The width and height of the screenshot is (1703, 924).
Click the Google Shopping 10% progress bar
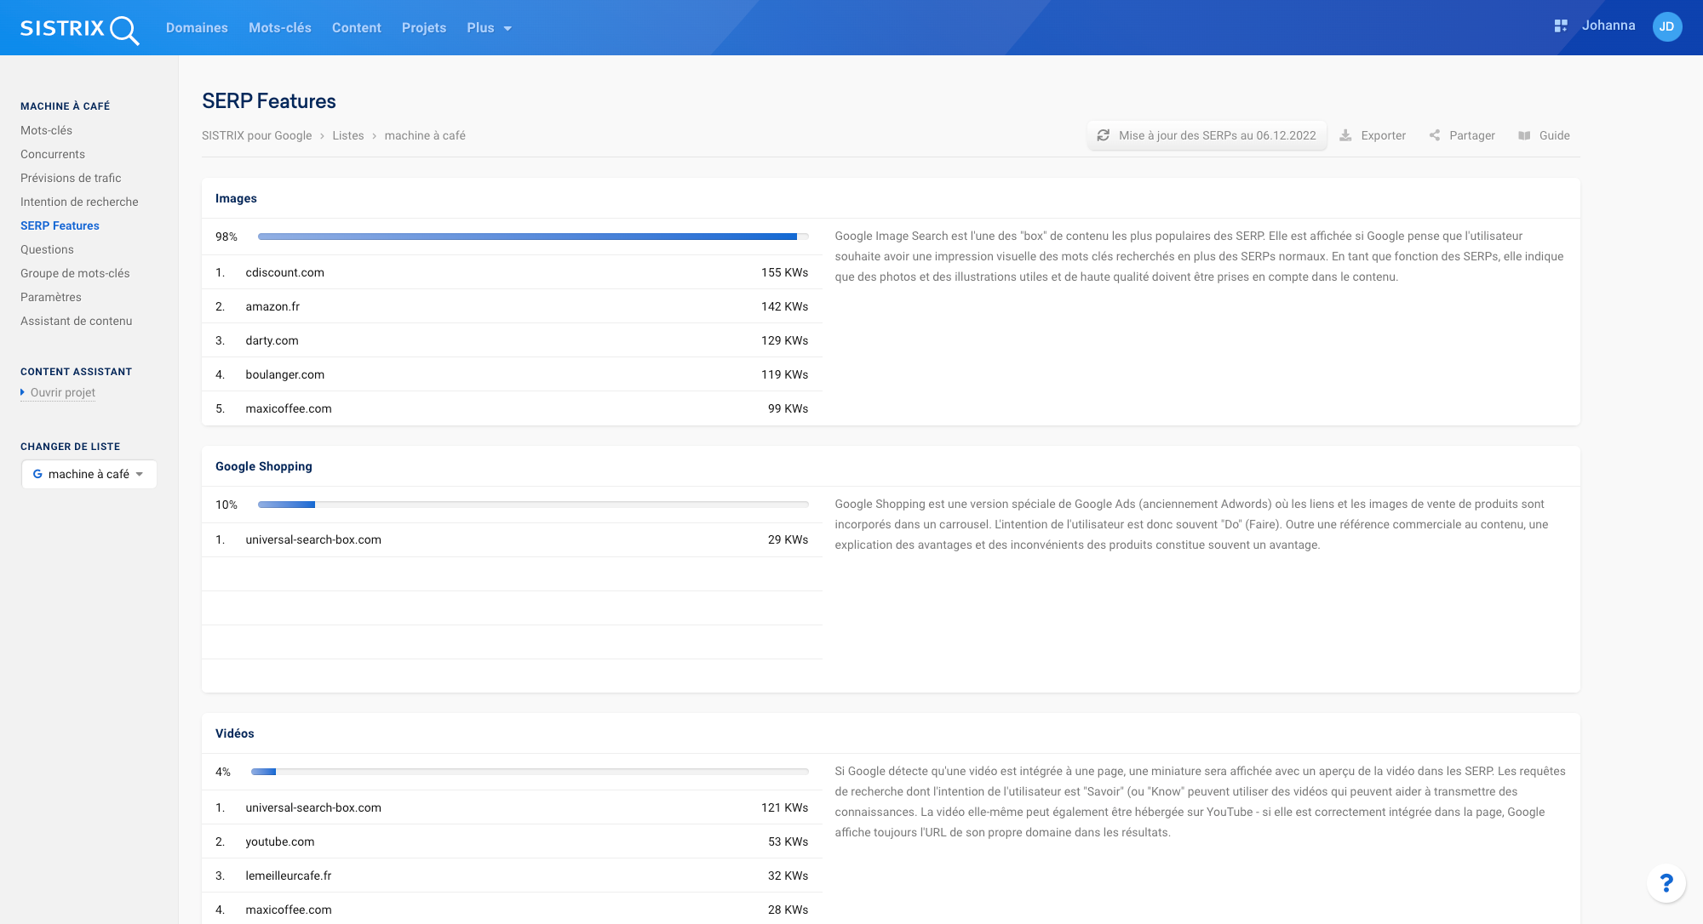pos(533,505)
